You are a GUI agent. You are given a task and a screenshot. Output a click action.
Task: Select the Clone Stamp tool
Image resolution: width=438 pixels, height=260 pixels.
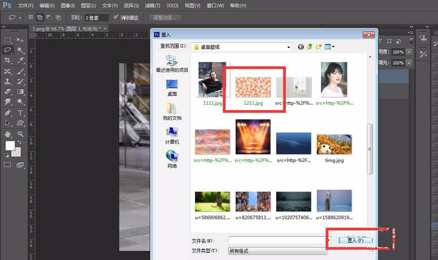7,81
